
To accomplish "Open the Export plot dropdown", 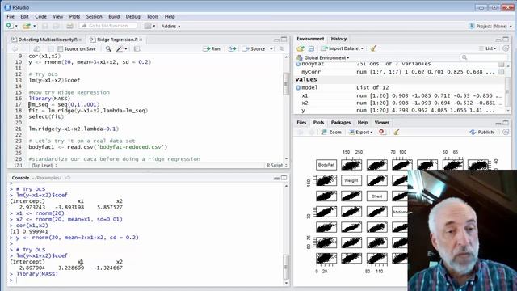I will pyautogui.click(x=361, y=132).
